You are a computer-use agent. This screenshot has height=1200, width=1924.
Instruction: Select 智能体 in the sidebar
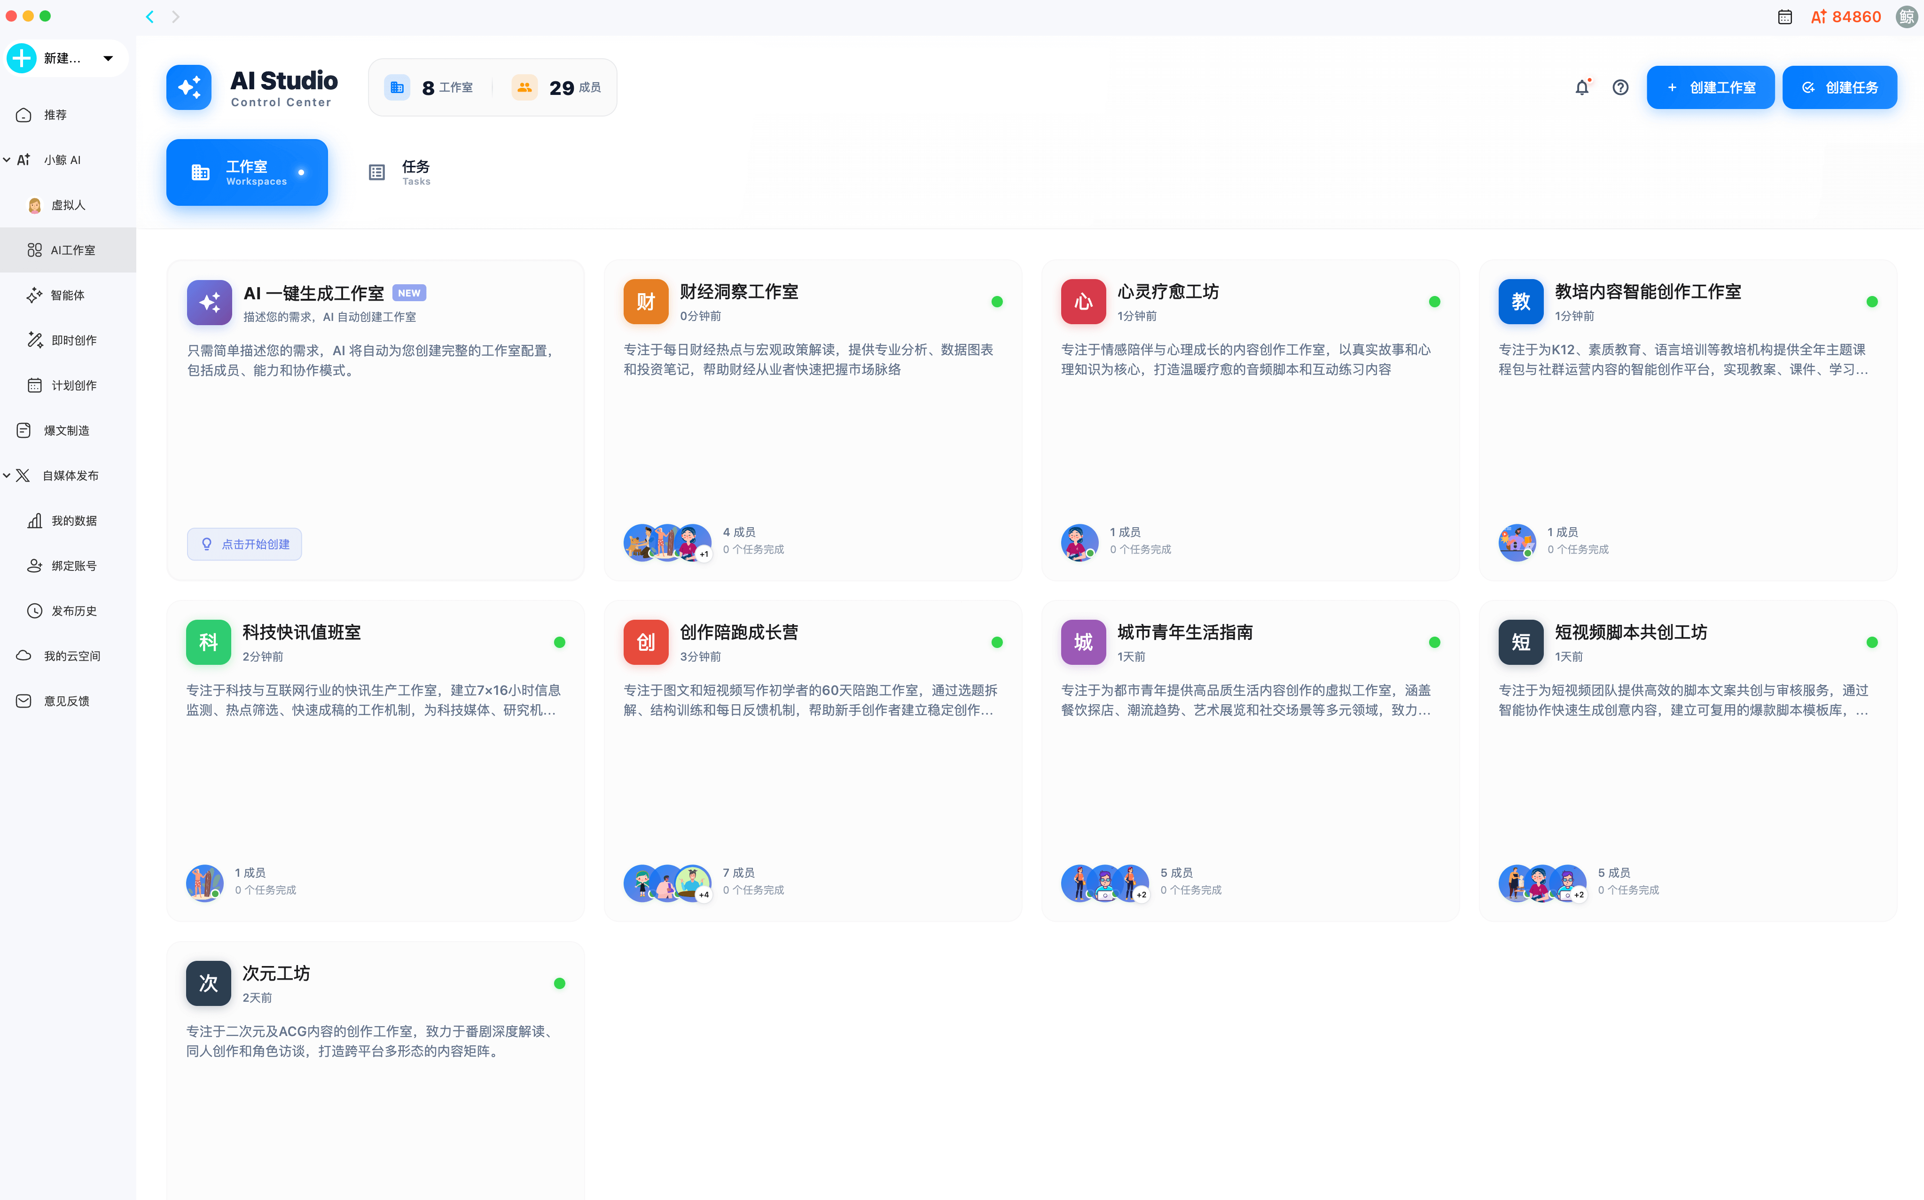[x=68, y=295]
